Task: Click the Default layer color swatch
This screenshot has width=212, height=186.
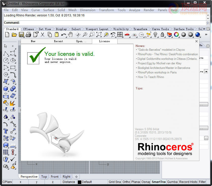Action: [80, 182]
